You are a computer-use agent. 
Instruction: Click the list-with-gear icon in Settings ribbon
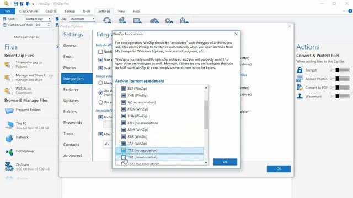137,21
